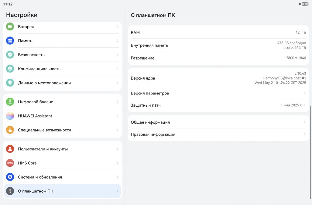The image size is (312, 205).
Task: Tap the HUAWEI Assistant gradient icon
Action: point(10,116)
